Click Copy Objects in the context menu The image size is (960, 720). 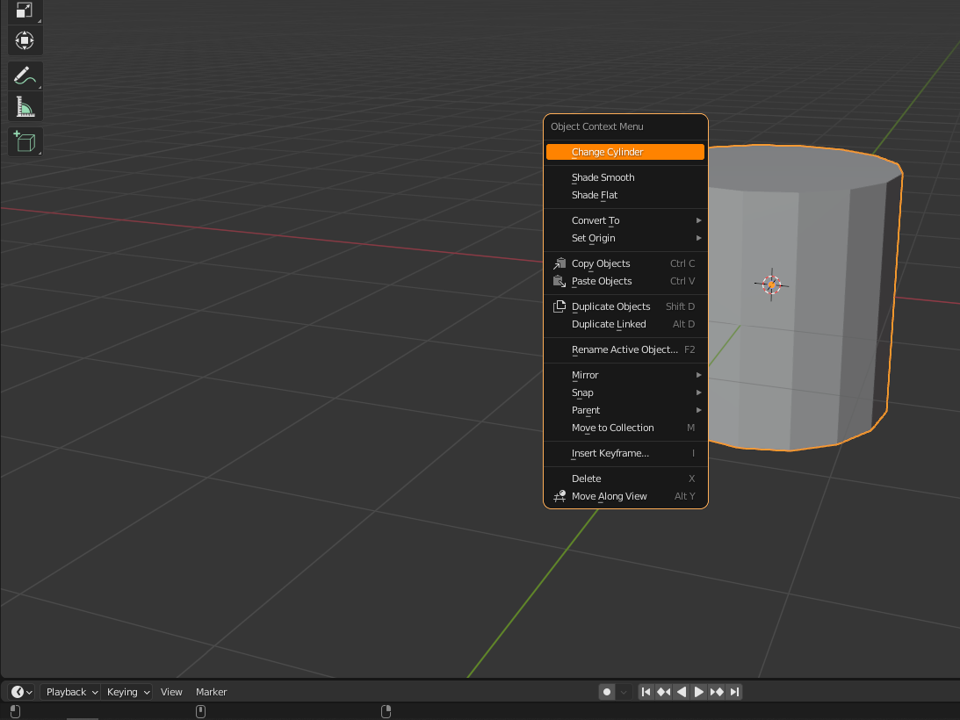(x=625, y=263)
